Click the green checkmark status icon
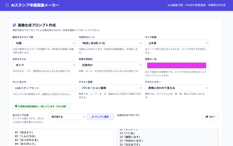The image size is (233, 146). 16,106
